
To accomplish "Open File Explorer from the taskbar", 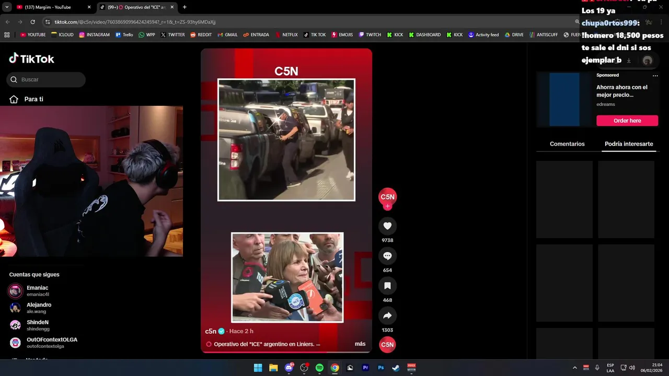I will 273,368.
